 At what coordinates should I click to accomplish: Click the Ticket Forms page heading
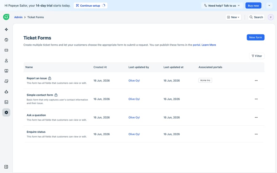click(x=37, y=38)
